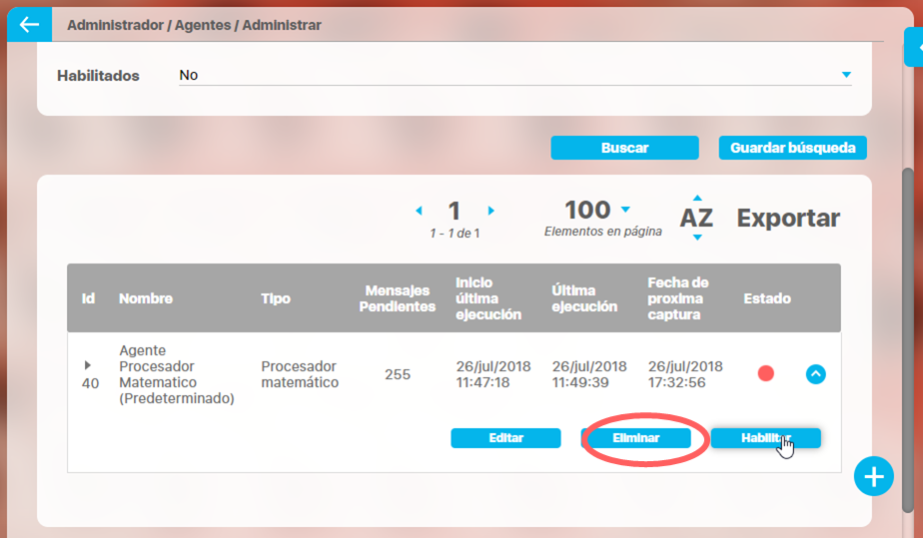Open the Habilitados dropdown
This screenshot has height=538, width=923.
click(845, 75)
